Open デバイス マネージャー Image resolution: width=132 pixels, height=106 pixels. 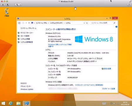click(27, 33)
